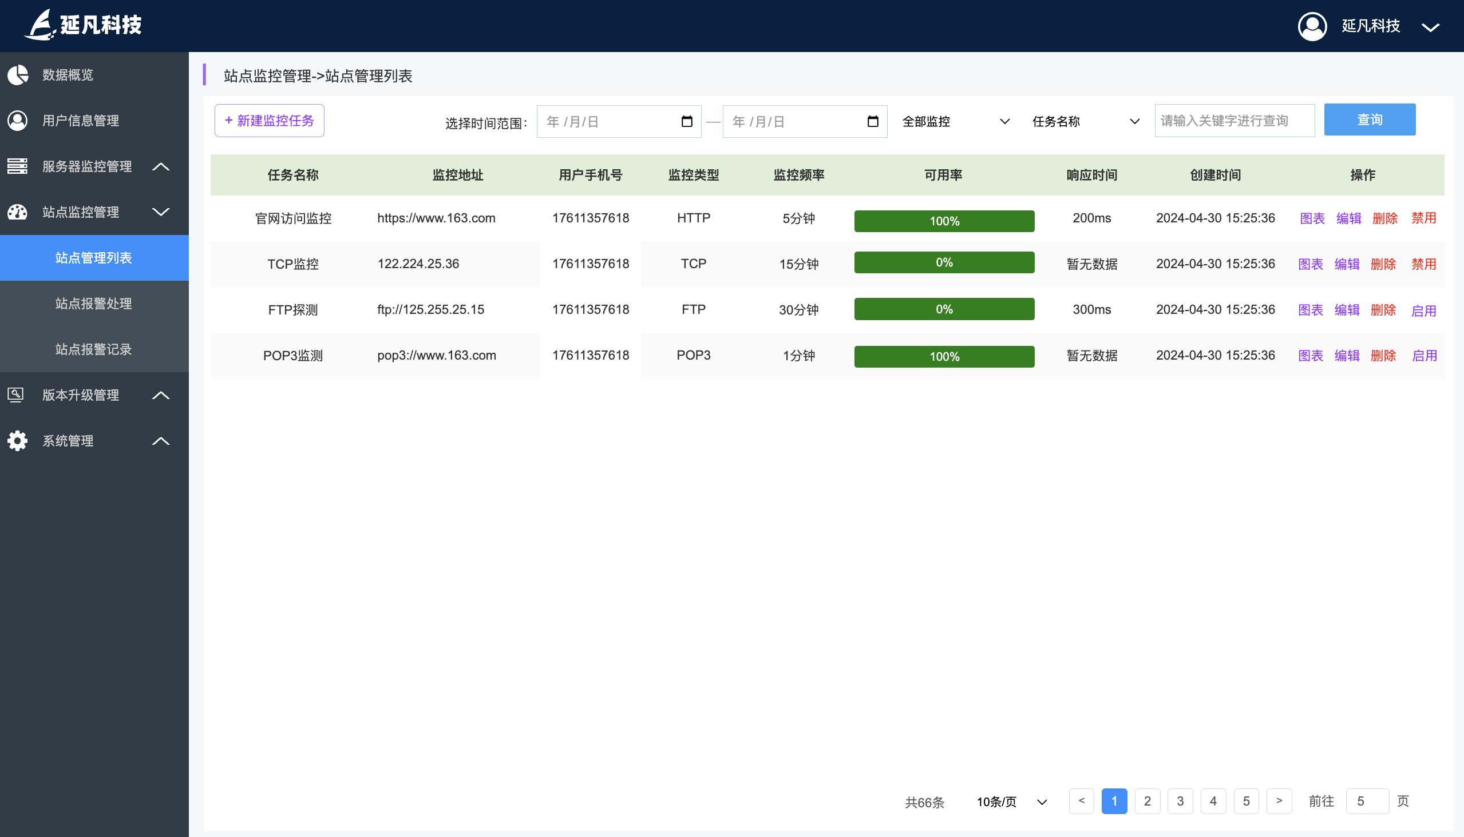Open the 站点报警记录 submenu item
The height and width of the screenshot is (837, 1464).
pyautogui.click(x=94, y=349)
